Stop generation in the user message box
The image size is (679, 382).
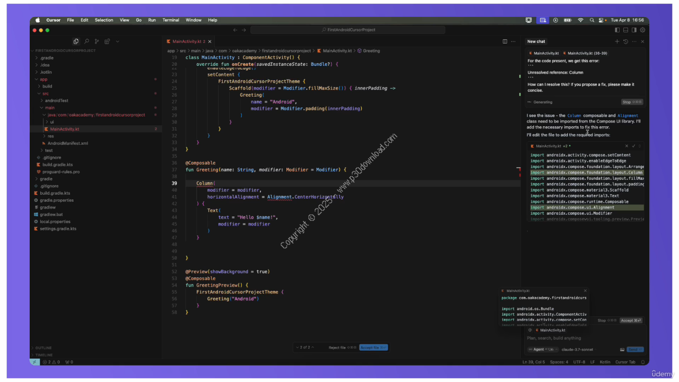(x=632, y=102)
